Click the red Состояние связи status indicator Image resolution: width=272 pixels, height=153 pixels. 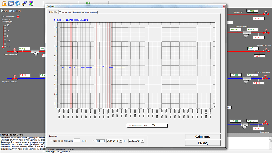point(18,16)
